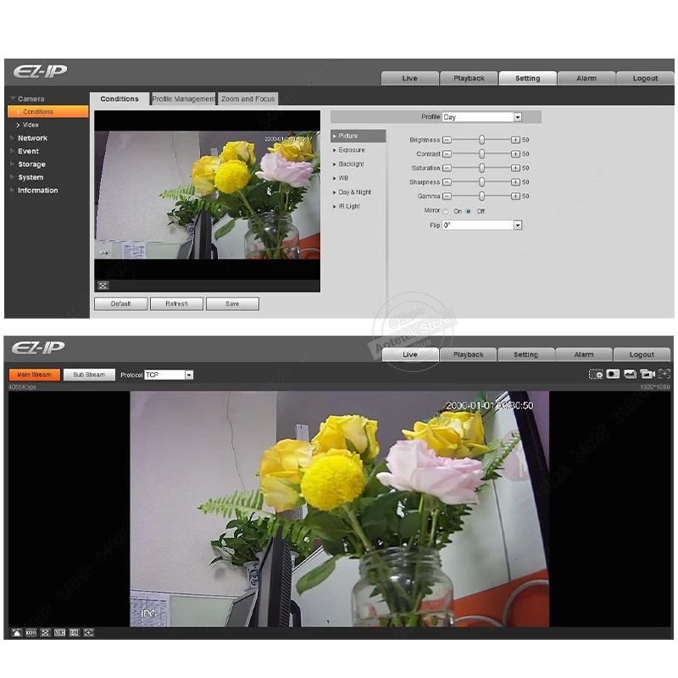Click the EZ-IP logo in settings window
The image size is (678, 678).
[40, 71]
